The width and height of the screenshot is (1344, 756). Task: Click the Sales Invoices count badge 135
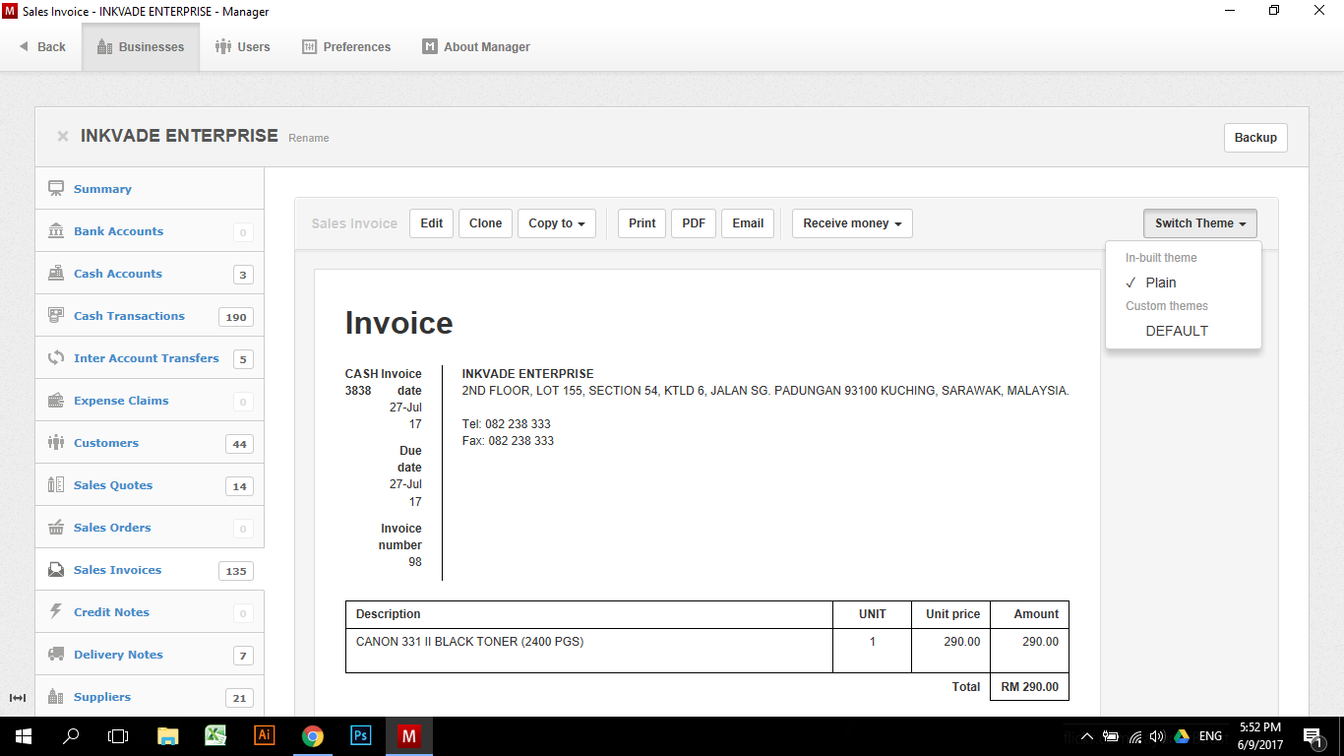coord(236,571)
